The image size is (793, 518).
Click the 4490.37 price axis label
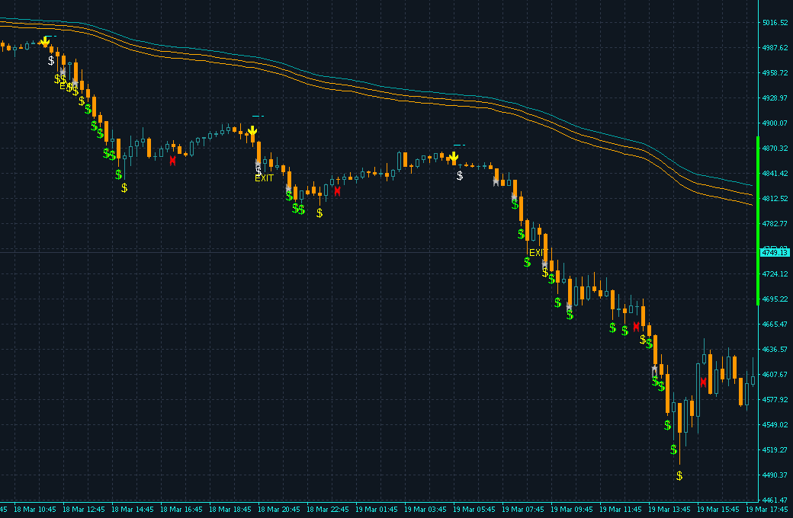[775, 475]
